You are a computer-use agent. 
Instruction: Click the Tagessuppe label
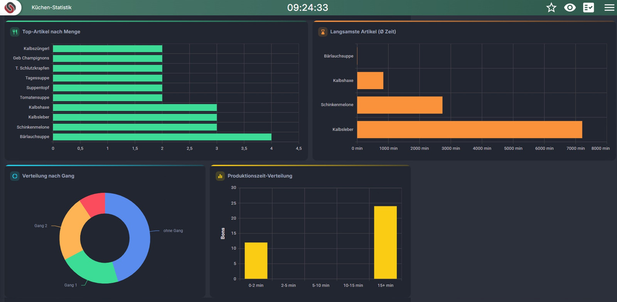coord(37,78)
